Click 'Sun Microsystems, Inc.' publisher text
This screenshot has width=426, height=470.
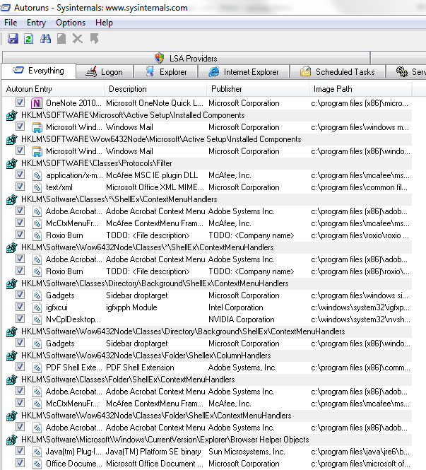point(247,452)
